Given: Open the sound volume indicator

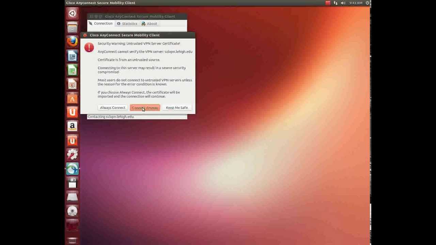Looking at the screenshot, I should point(343,3).
